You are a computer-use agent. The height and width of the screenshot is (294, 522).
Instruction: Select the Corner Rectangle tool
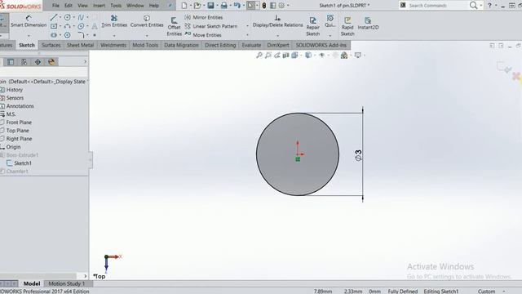(54, 26)
